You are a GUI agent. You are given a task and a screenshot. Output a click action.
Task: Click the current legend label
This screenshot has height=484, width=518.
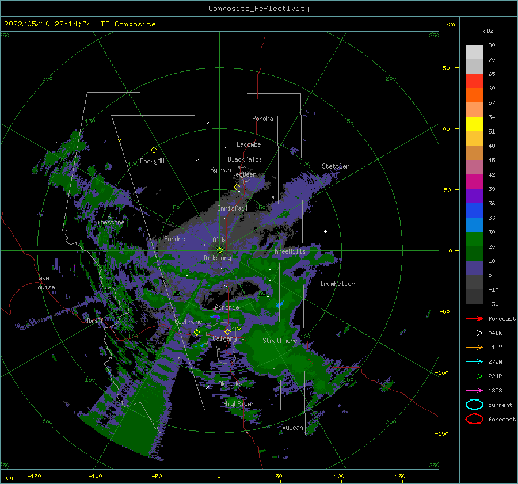(500, 405)
